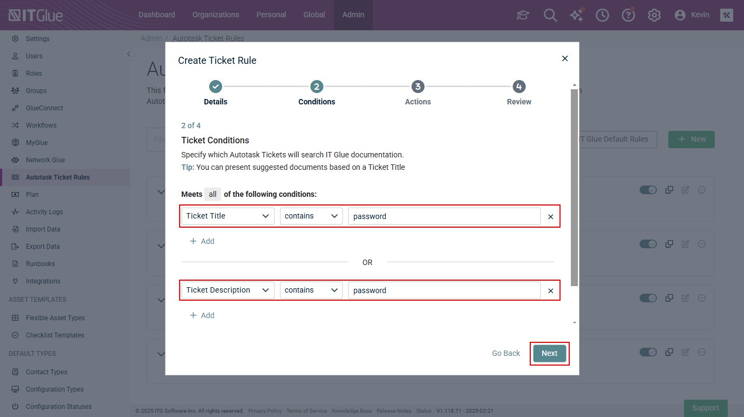The image size is (744, 417).
Task: Switch to the Personal tab
Action: (271, 15)
